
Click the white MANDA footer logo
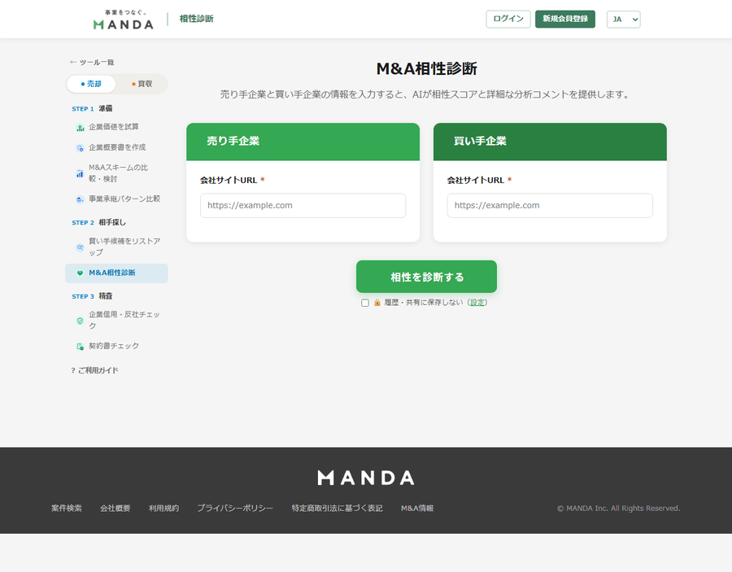[x=366, y=478]
